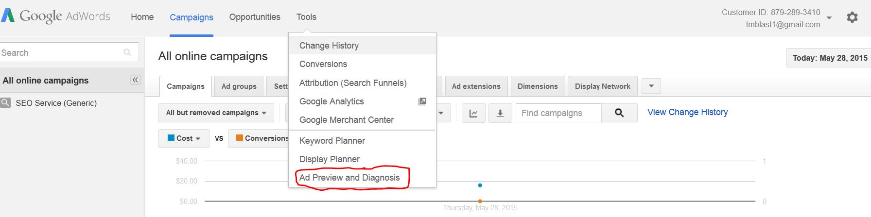Click the search magnifier in sidebar
Image resolution: width=871 pixels, height=217 pixels.
pyautogui.click(x=127, y=52)
